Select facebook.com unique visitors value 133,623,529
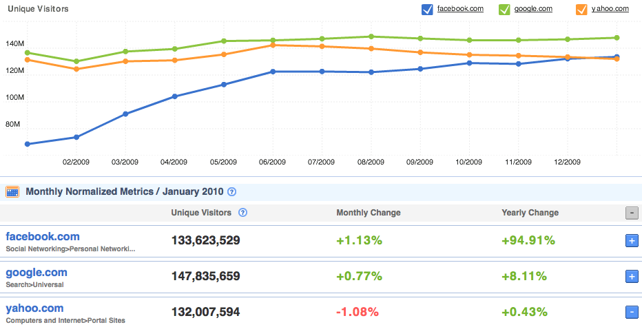Viewport: 642px width, 327px height. [205, 240]
